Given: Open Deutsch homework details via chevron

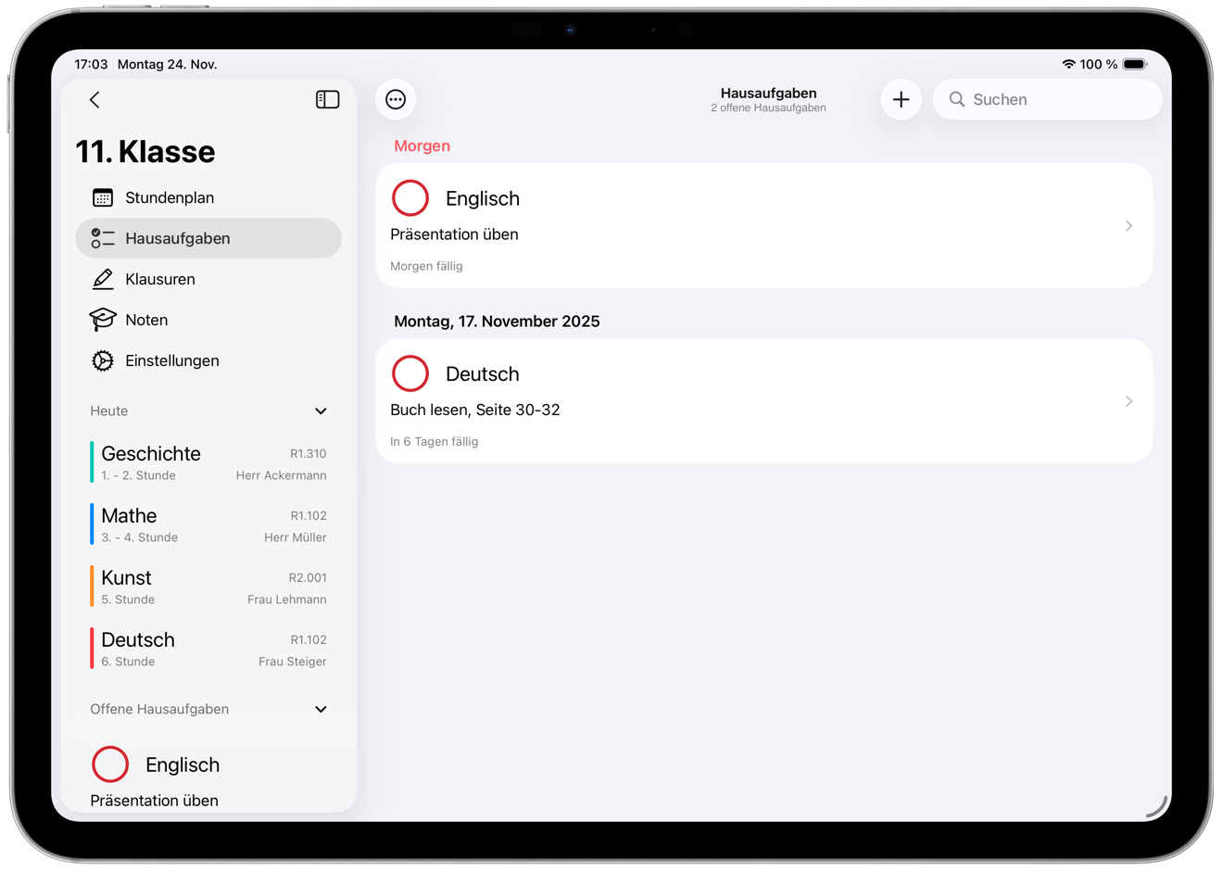Looking at the screenshot, I should click(1128, 401).
